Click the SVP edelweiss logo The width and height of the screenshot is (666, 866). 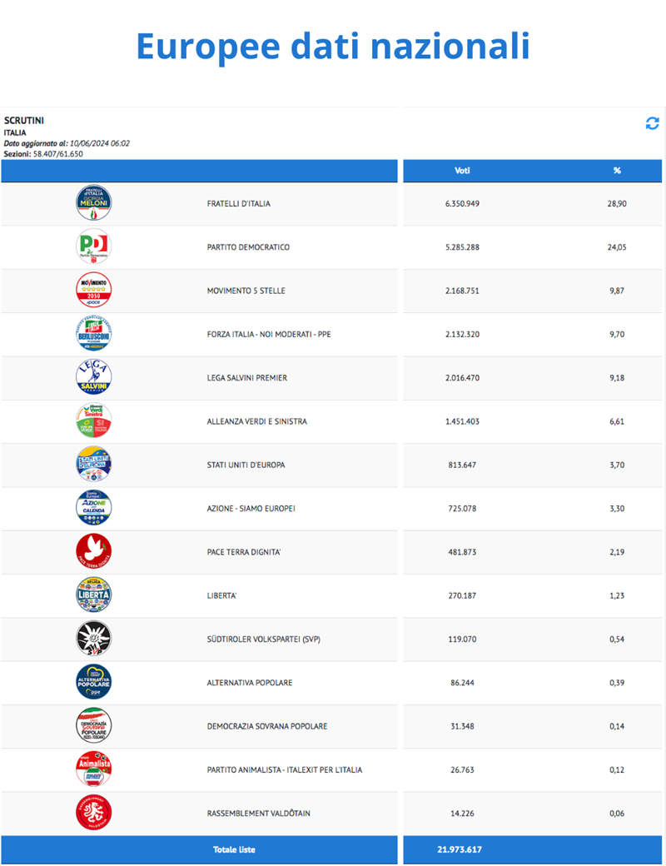coord(93,639)
